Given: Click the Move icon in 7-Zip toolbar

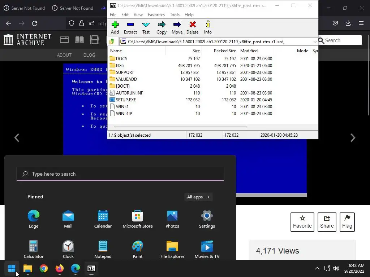Looking at the screenshot, I should tap(177, 27).
